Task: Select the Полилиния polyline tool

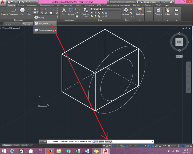Action: [14, 12]
